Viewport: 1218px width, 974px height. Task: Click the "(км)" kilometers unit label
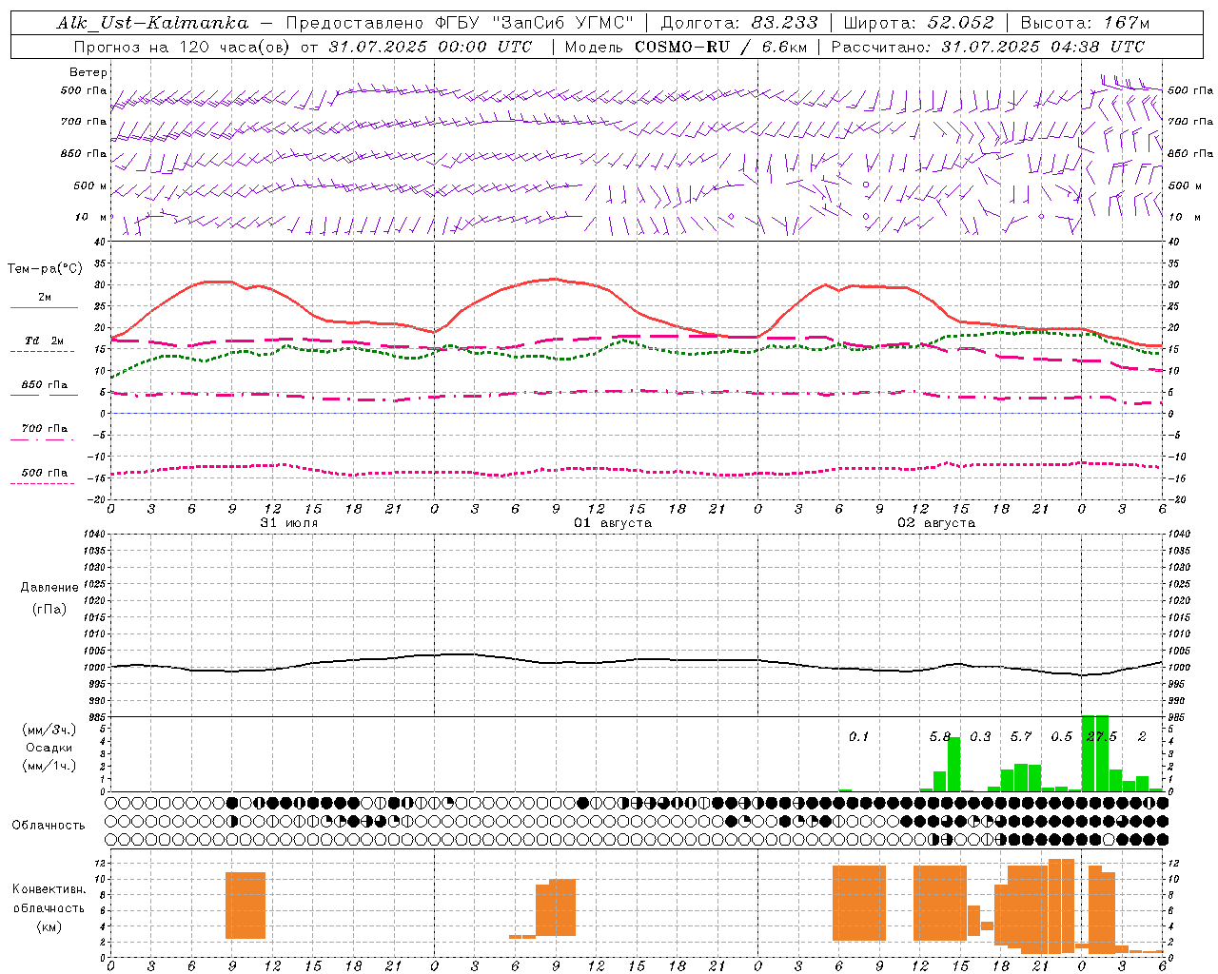point(49,926)
